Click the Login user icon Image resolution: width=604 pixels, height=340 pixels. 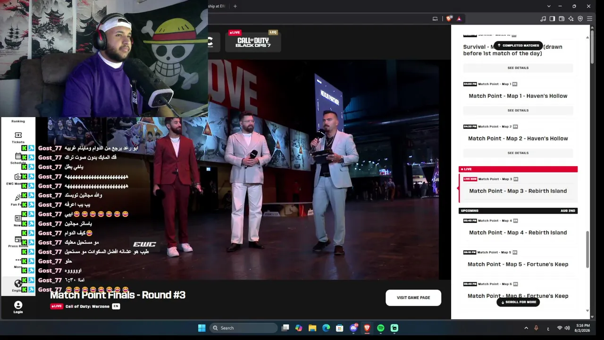coord(18,305)
